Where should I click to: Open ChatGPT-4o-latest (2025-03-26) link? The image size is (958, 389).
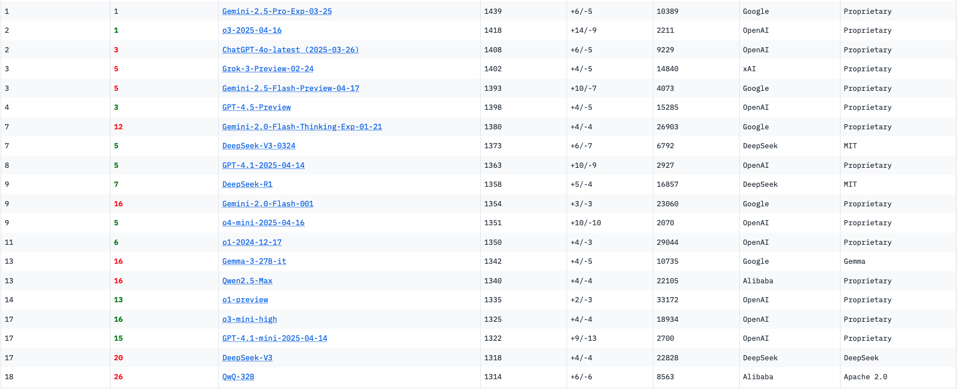pyautogui.click(x=291, y=50)
